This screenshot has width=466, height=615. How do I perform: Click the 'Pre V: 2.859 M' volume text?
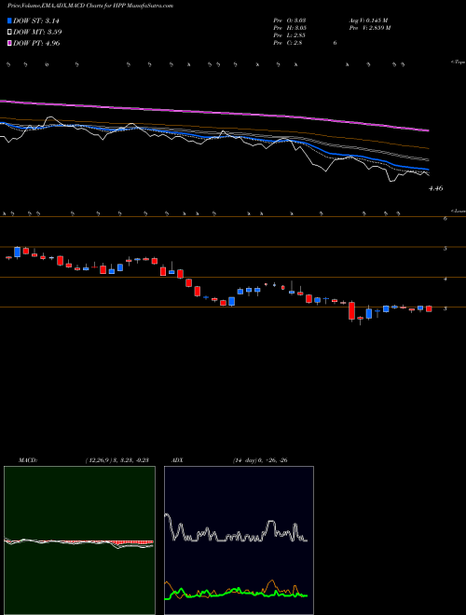(369, 27)
